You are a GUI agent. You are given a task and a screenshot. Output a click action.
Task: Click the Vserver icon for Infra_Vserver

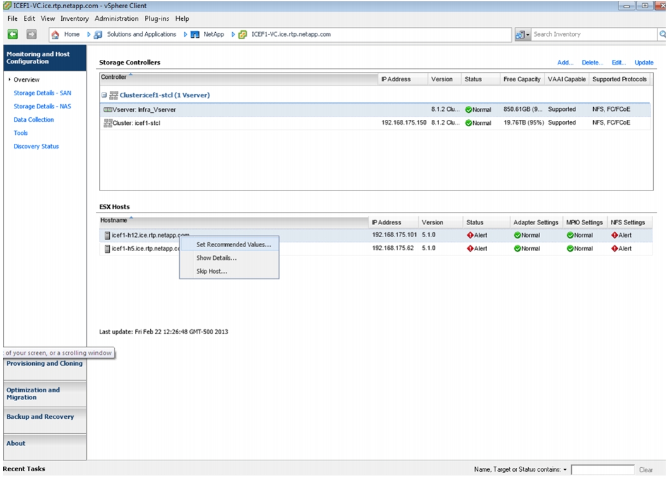(x=108, y=110)
